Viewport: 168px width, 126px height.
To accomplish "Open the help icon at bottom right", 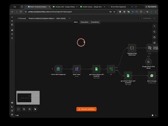I will pyautogui.click(x=153, y=115).
